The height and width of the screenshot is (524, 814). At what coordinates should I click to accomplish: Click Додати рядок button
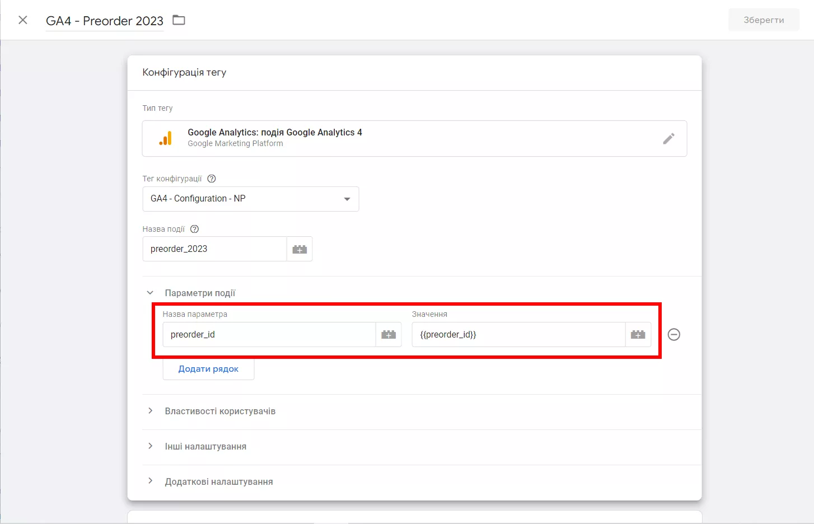tap(208, 369)
